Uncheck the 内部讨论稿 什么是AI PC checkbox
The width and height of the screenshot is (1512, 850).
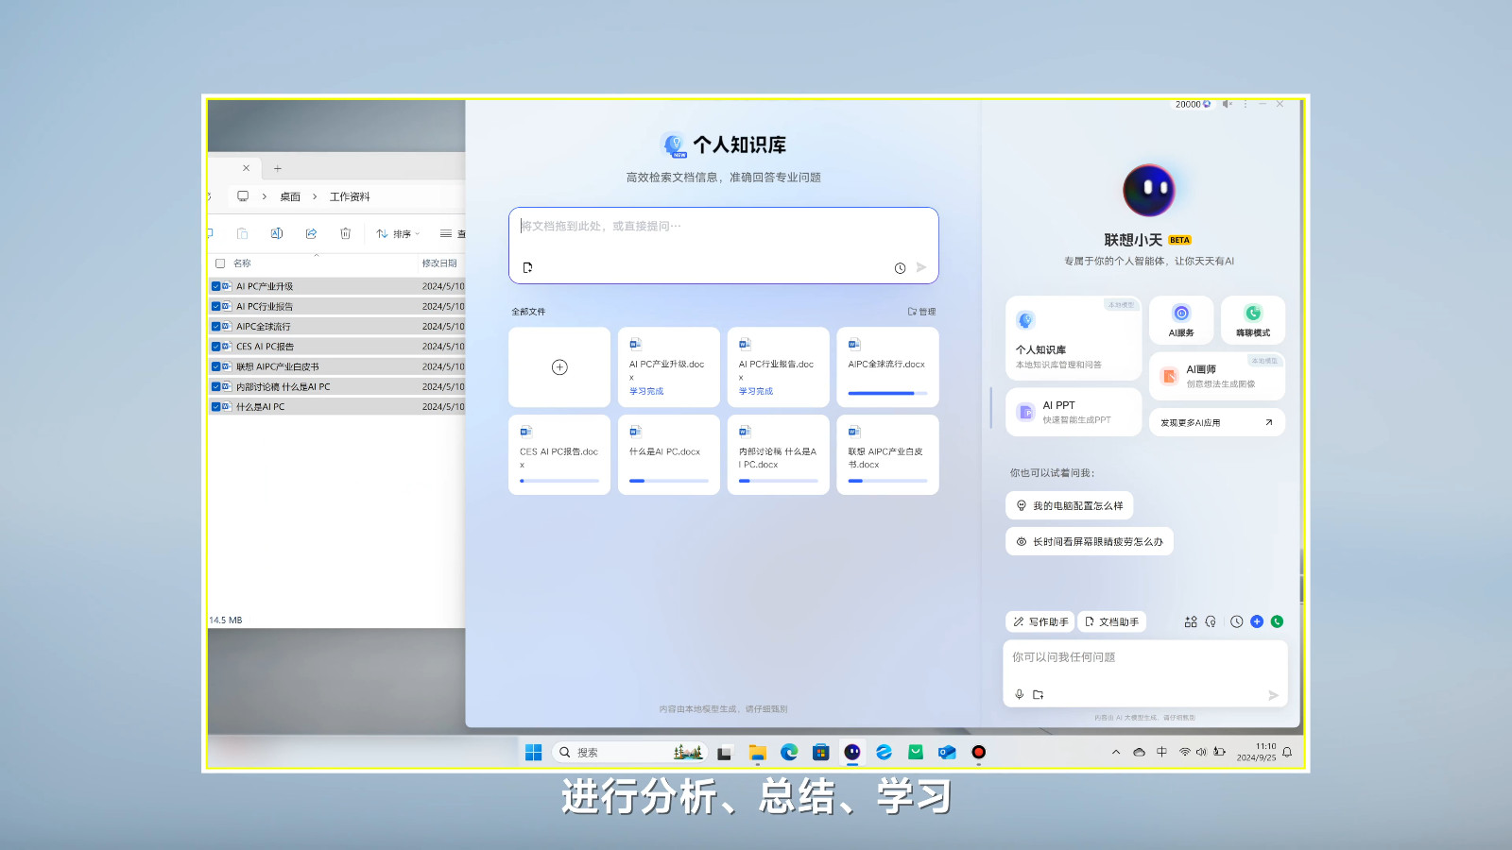[215, 386]
